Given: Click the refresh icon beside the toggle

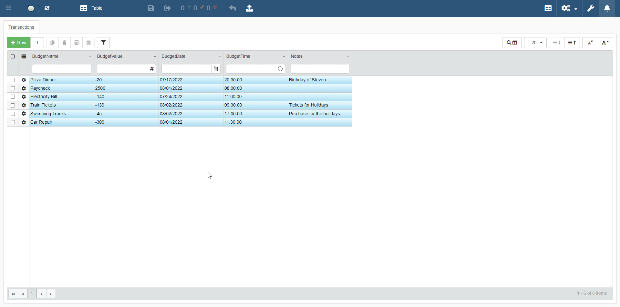Looking at the screenshot, I should (47, 8).
